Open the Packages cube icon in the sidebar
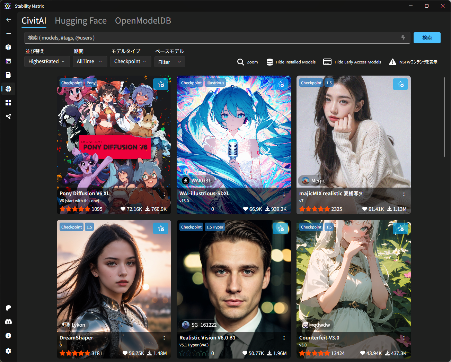Image resolution: width=451 pixels, height=362 pixels. click(9, 47)
